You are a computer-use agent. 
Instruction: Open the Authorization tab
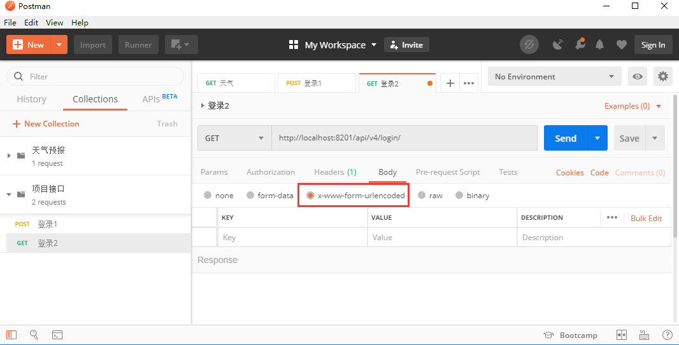(x=271, y=172)
